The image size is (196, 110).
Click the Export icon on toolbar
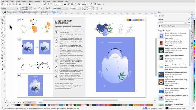point(48,4)
